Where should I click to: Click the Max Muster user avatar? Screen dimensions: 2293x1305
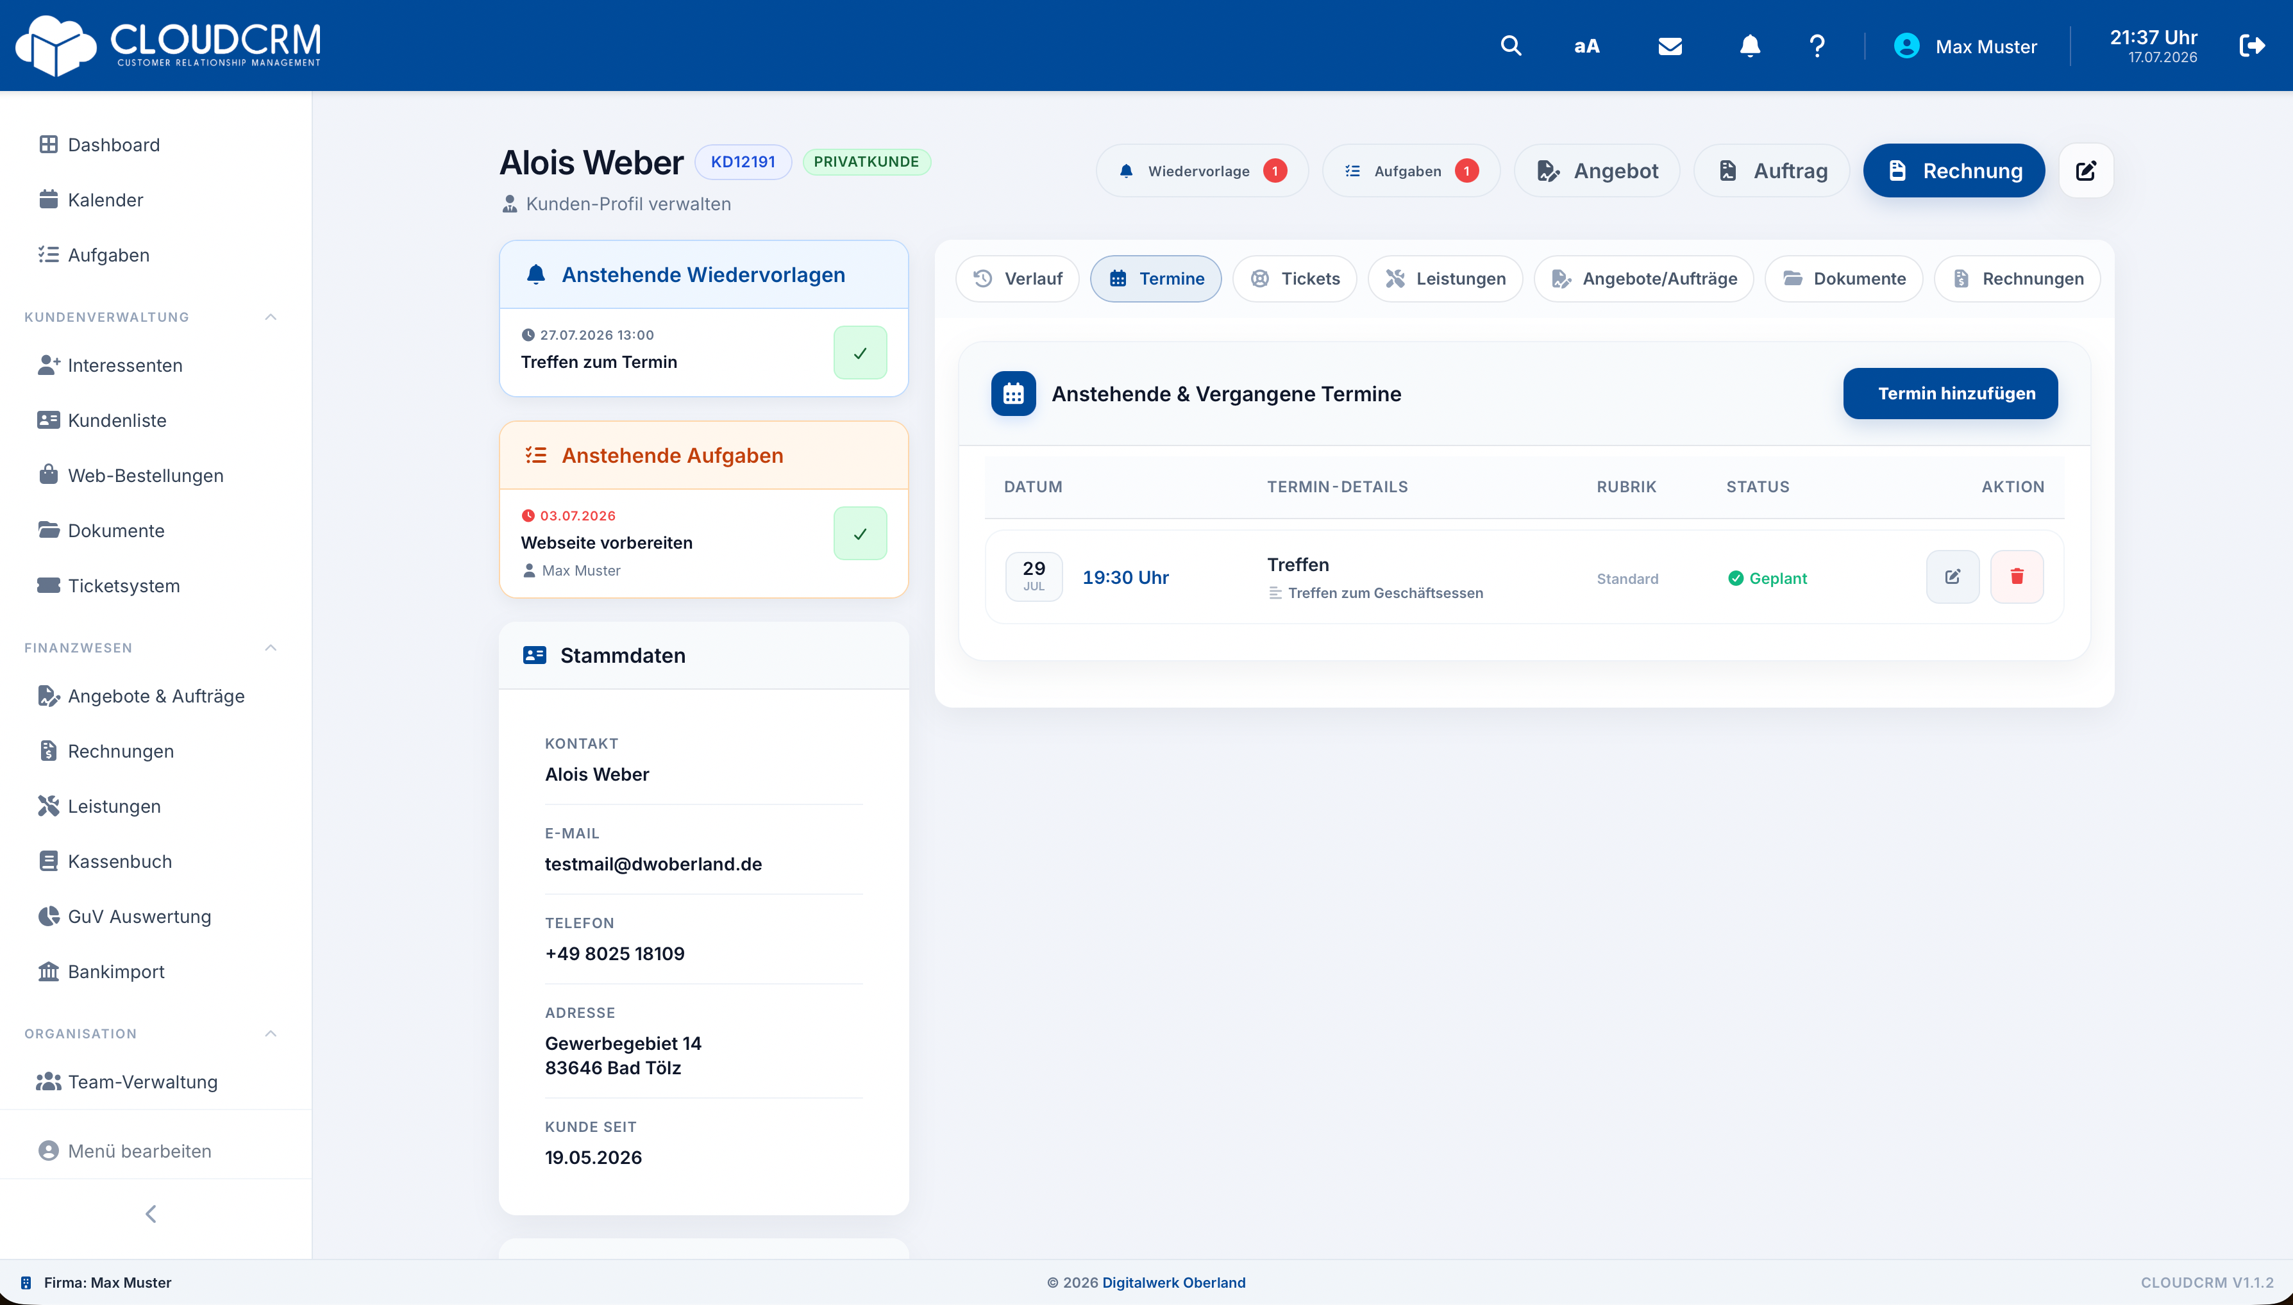coord(1906,46)
